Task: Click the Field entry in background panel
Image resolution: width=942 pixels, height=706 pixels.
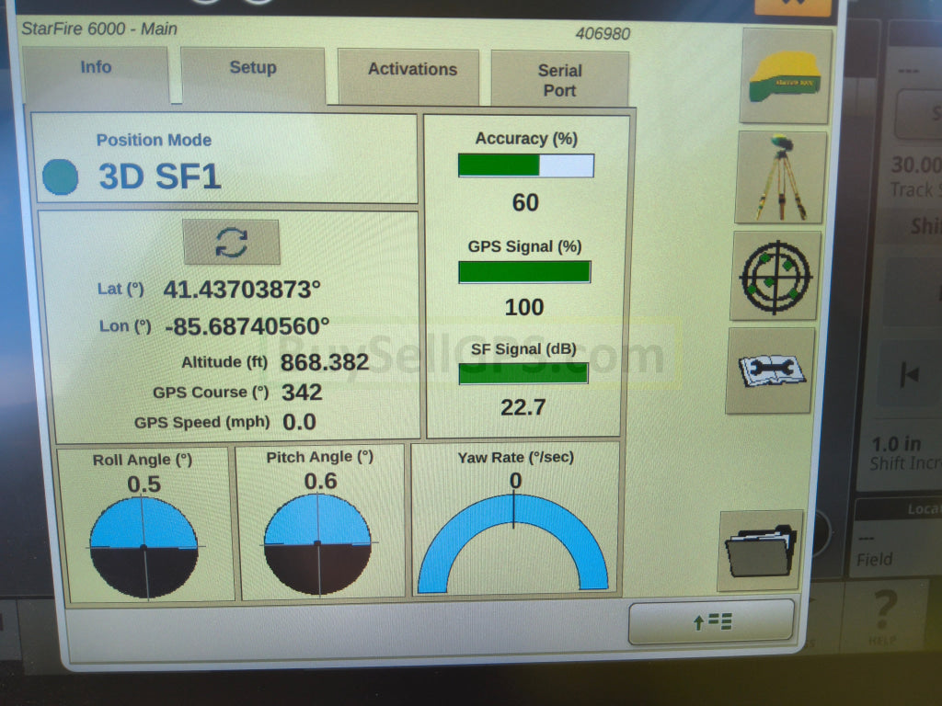Action: 874,559
